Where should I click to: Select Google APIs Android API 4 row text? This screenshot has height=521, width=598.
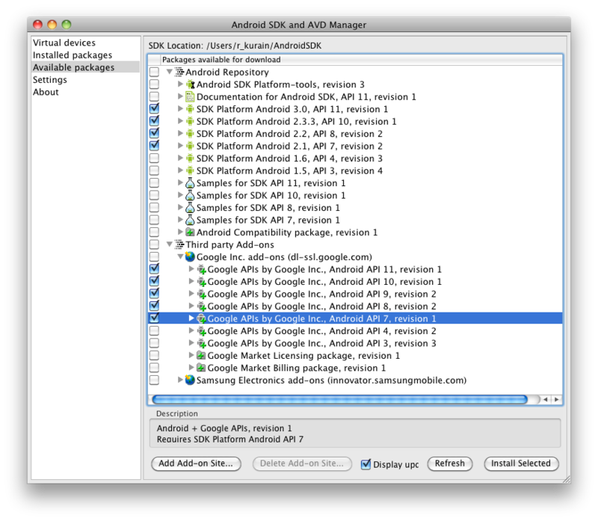click(321, 330)
